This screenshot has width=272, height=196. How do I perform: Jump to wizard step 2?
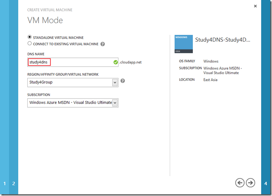(13, 184)
